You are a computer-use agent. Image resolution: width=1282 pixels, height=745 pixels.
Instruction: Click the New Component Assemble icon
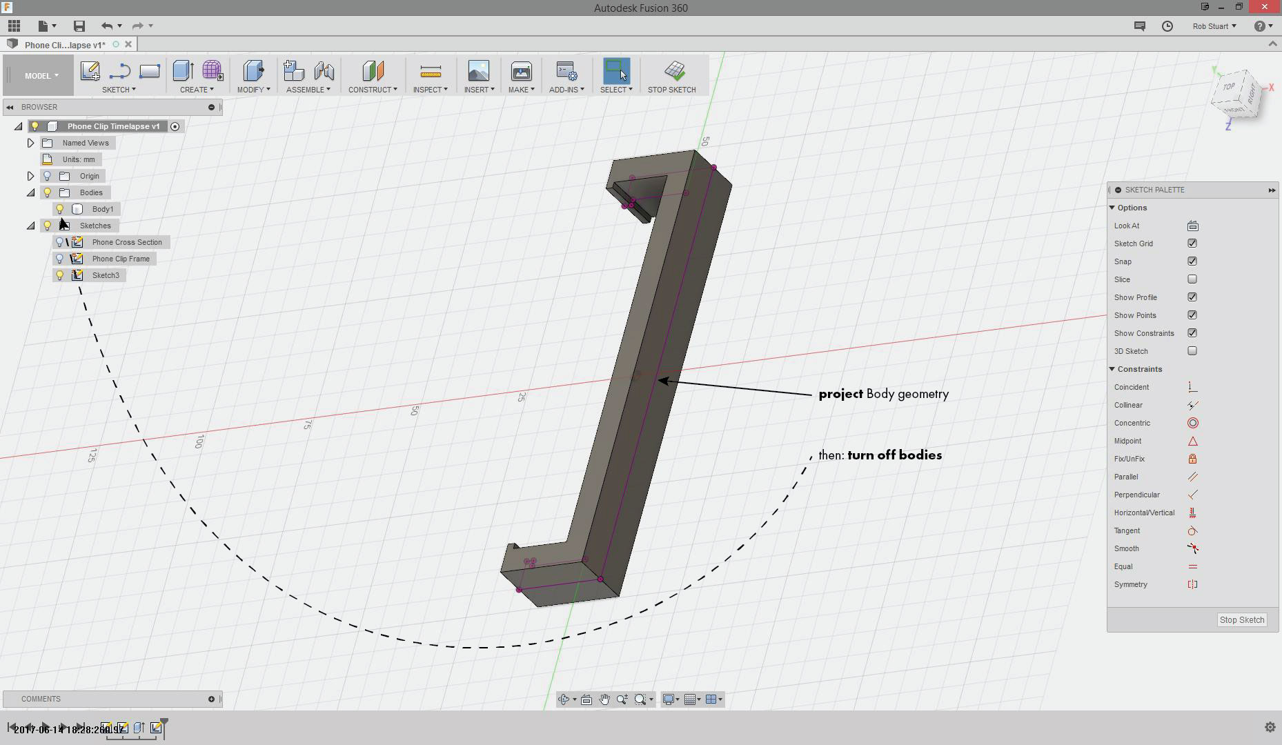(x=294, y=71)
